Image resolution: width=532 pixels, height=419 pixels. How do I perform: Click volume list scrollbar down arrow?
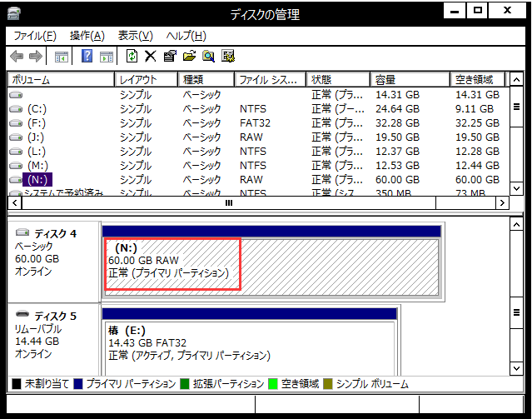pyautogui.click(x=516, y=188)
